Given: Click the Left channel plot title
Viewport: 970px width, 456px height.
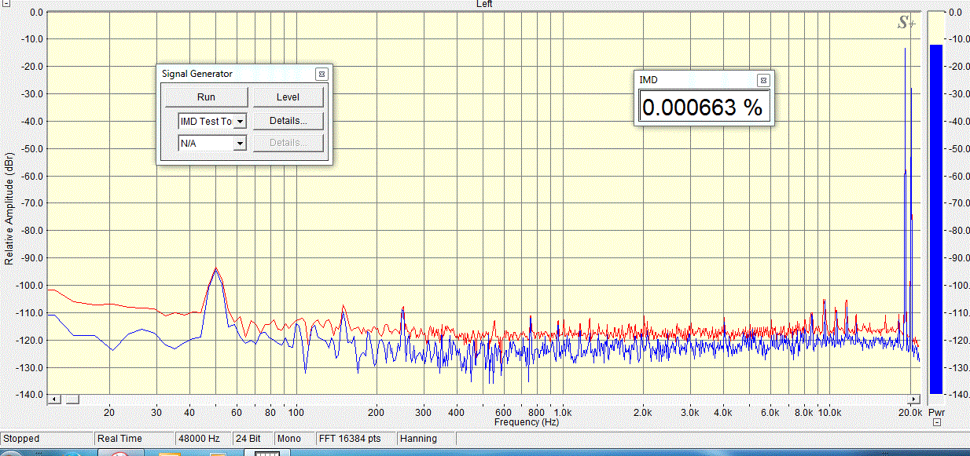Looking at the screenshot, I should click(x=484, y=4).
